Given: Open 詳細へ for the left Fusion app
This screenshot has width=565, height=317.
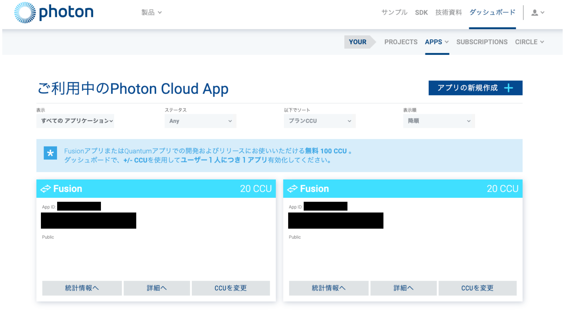Looking at the screenshot, I should 157,288.
